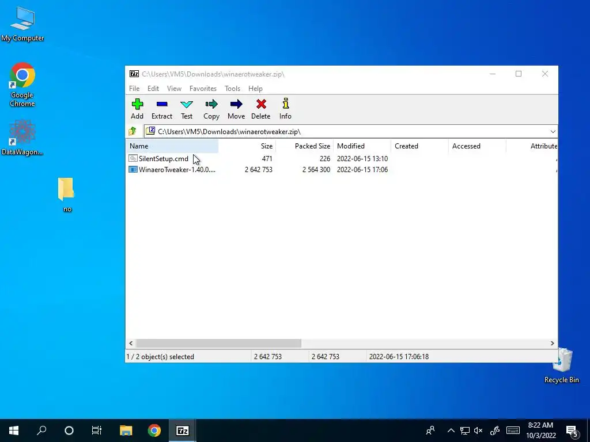The width and height of the screenshot is (590, 442).
Task: Sort by the Name column header
Action: (172, 146)
